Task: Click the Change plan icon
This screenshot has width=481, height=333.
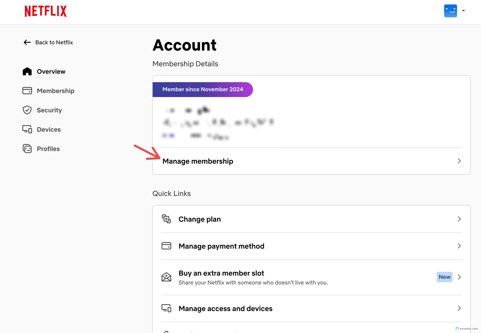Action: tap(166, 219)
